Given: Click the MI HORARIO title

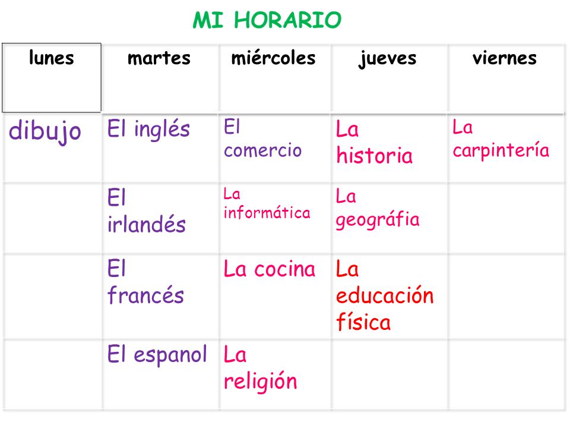Looking at the screenshot, I should coord(267,20).
